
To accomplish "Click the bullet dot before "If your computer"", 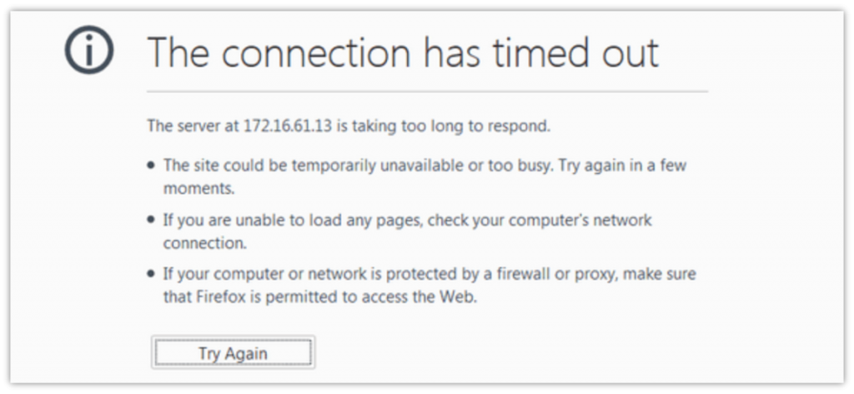I will click(151, 274).
